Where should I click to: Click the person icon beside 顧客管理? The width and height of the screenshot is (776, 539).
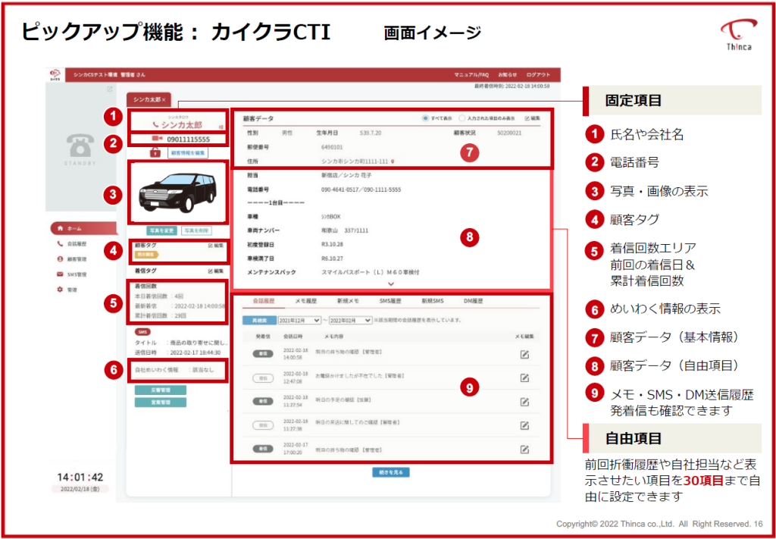click(61, 259)
